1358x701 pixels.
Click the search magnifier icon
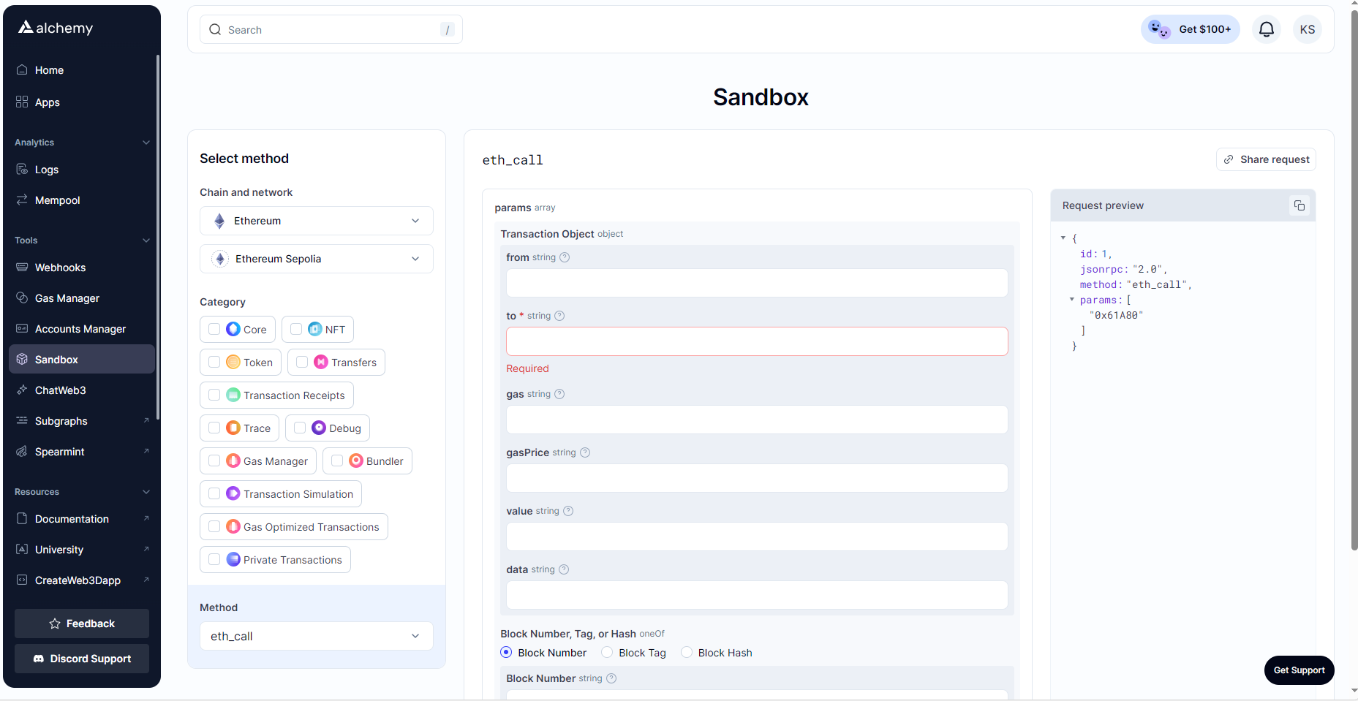pyautogui.click(x=215, y=30)
